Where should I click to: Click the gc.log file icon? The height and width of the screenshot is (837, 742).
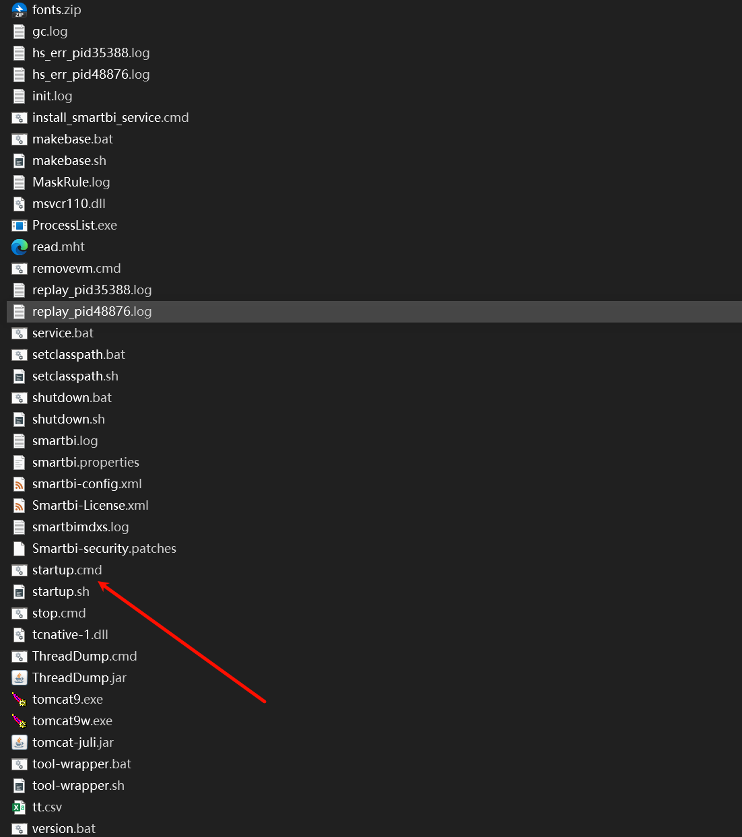20,32
